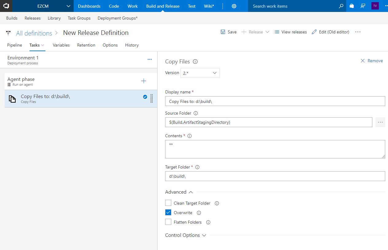Click the feedback megaphone icon
The width and height of the screenshot is (388, 250).
click(x=363, y=6)
